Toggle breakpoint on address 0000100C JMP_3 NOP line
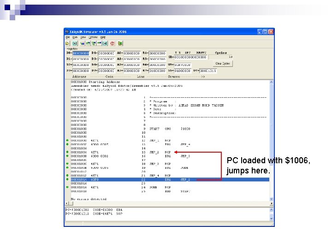This screenshot has height=249, width=332. tap(67, 164)
